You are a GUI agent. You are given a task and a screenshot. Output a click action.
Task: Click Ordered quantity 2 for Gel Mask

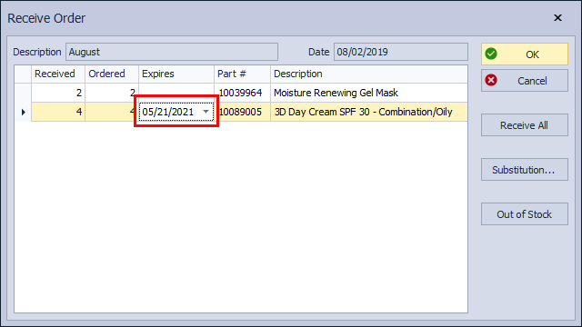(x=112, y=93)
